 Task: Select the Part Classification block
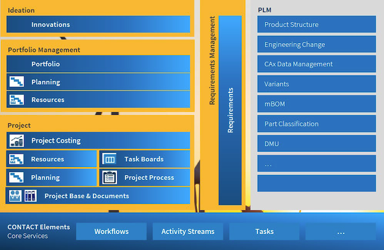pos(316,124)
